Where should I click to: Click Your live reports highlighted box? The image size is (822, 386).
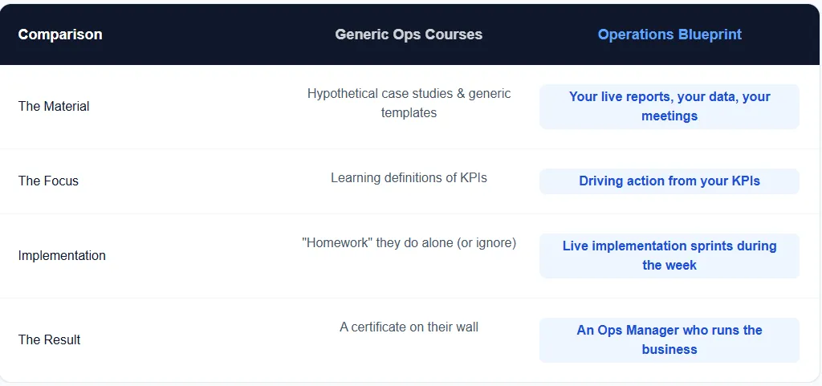click(669, 106)
